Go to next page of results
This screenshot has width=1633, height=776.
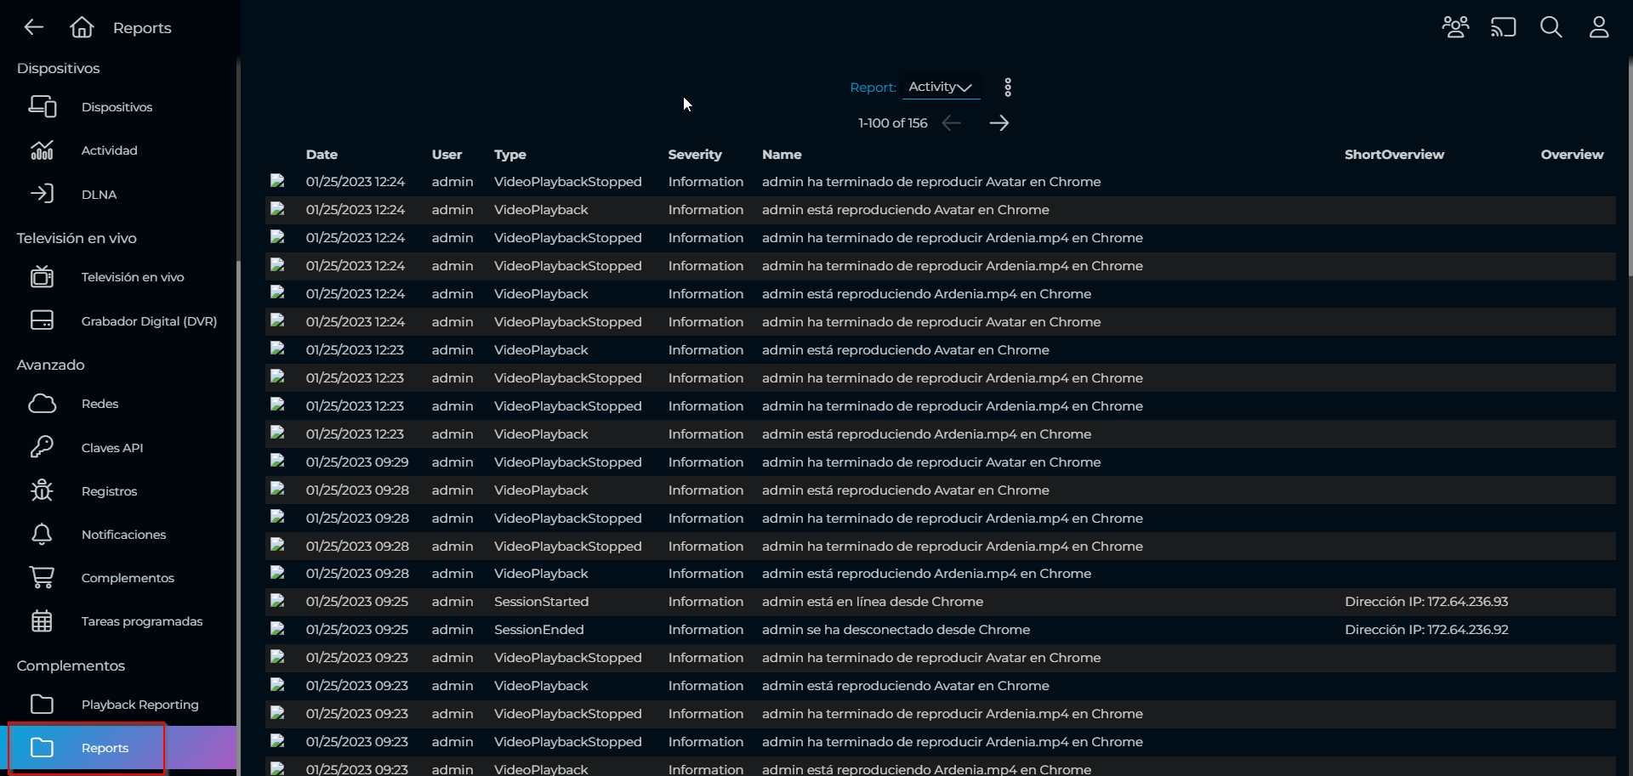(999, 122)
